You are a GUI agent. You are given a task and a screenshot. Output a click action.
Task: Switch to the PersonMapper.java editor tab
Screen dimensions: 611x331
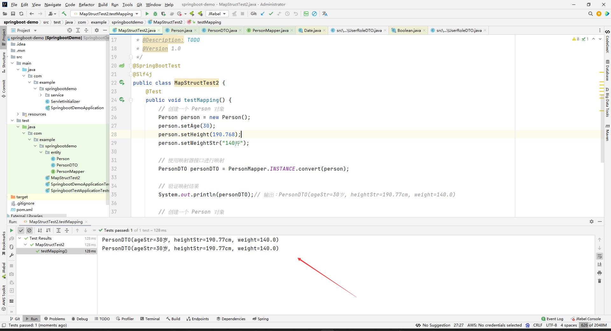[x=270, y=30]
